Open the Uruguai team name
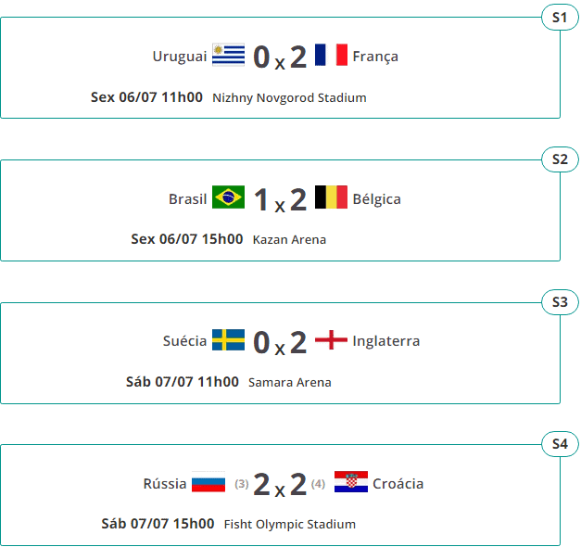 (x=180, y=57)
